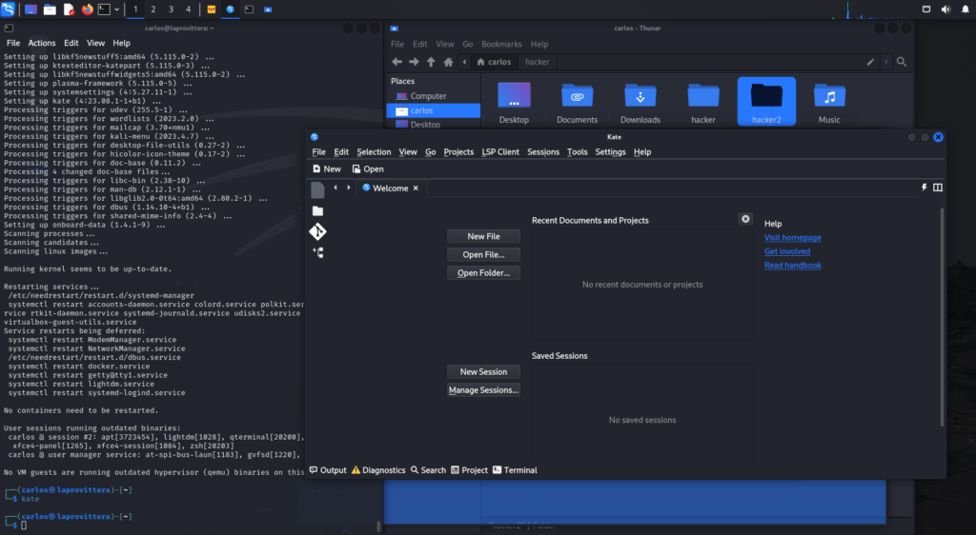976x535 pixels.
Task: Click the New File button in Kate
Action: tap(483, 236)
